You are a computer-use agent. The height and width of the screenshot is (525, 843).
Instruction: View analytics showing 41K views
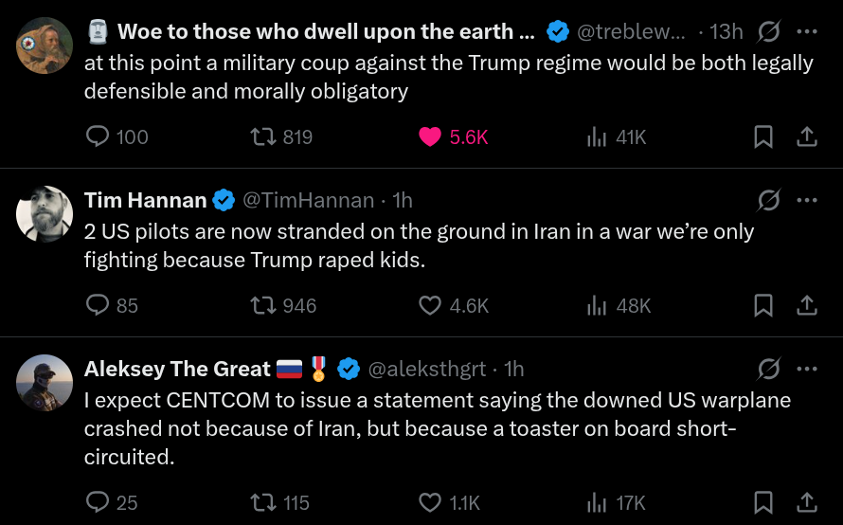pyautogui.click(x=597, y=137)
